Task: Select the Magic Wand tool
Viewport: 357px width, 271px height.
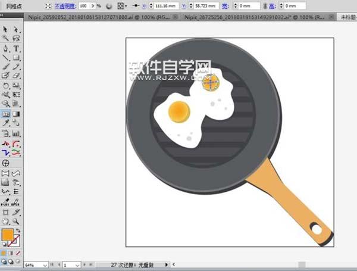Action: point(5,38)
